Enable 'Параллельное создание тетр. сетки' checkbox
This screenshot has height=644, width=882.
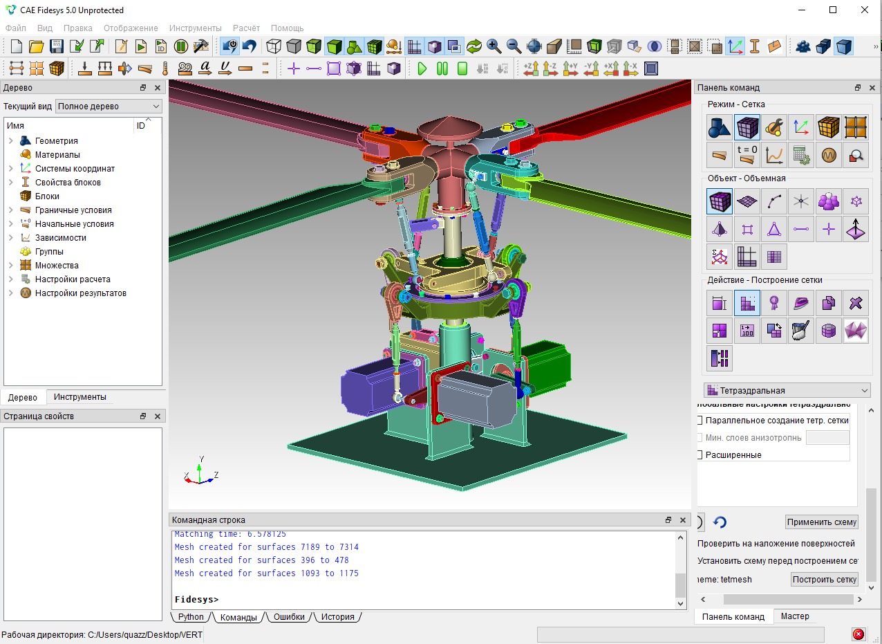[x=700, y=420]
